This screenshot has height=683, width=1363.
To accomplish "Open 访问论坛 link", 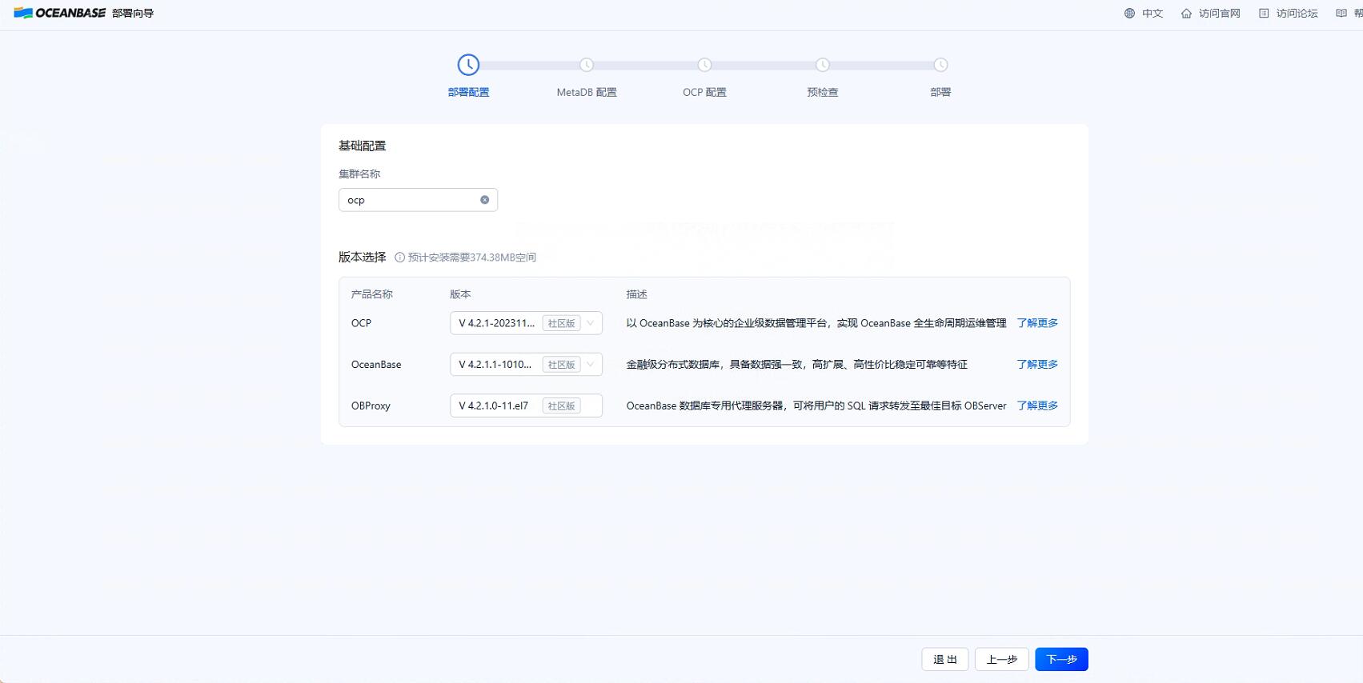I will pos(1297,13).
